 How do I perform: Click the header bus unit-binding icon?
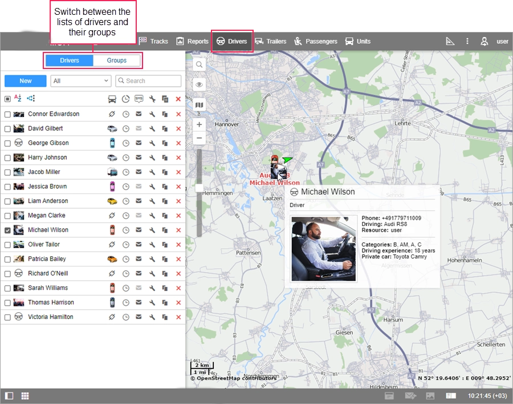(112, 99)
